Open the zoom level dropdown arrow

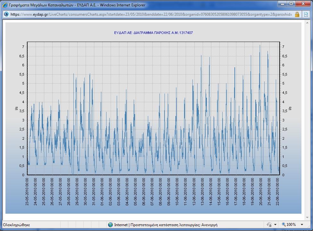(x=302, y=225)
